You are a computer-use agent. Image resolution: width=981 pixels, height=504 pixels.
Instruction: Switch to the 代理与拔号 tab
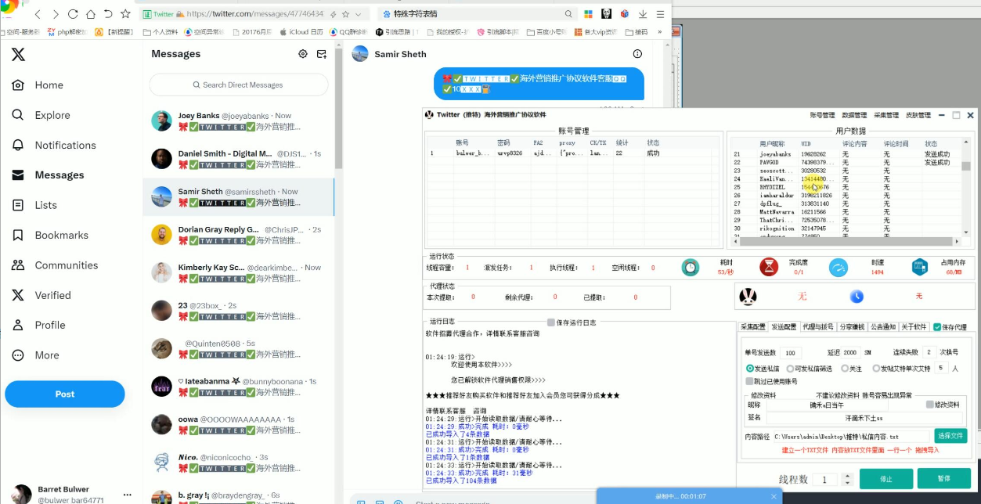tap(818, 327)
